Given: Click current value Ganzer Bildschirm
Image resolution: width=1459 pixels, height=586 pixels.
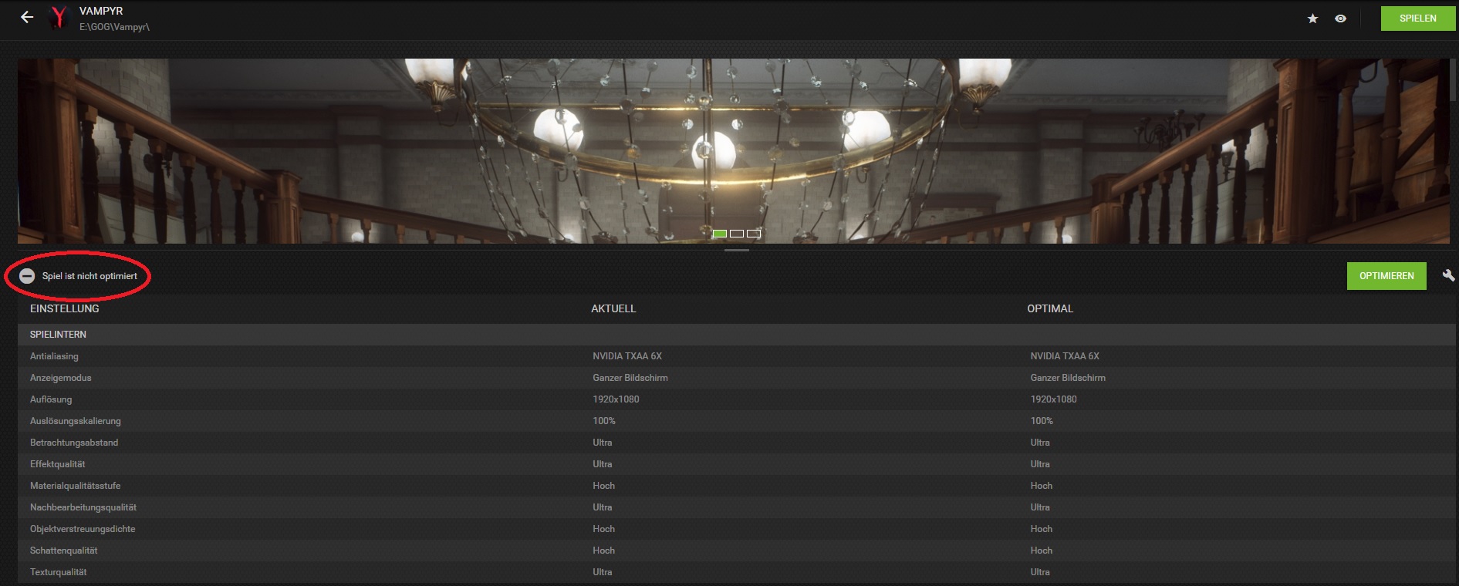Looking at the screenshot, I should 630,378.
